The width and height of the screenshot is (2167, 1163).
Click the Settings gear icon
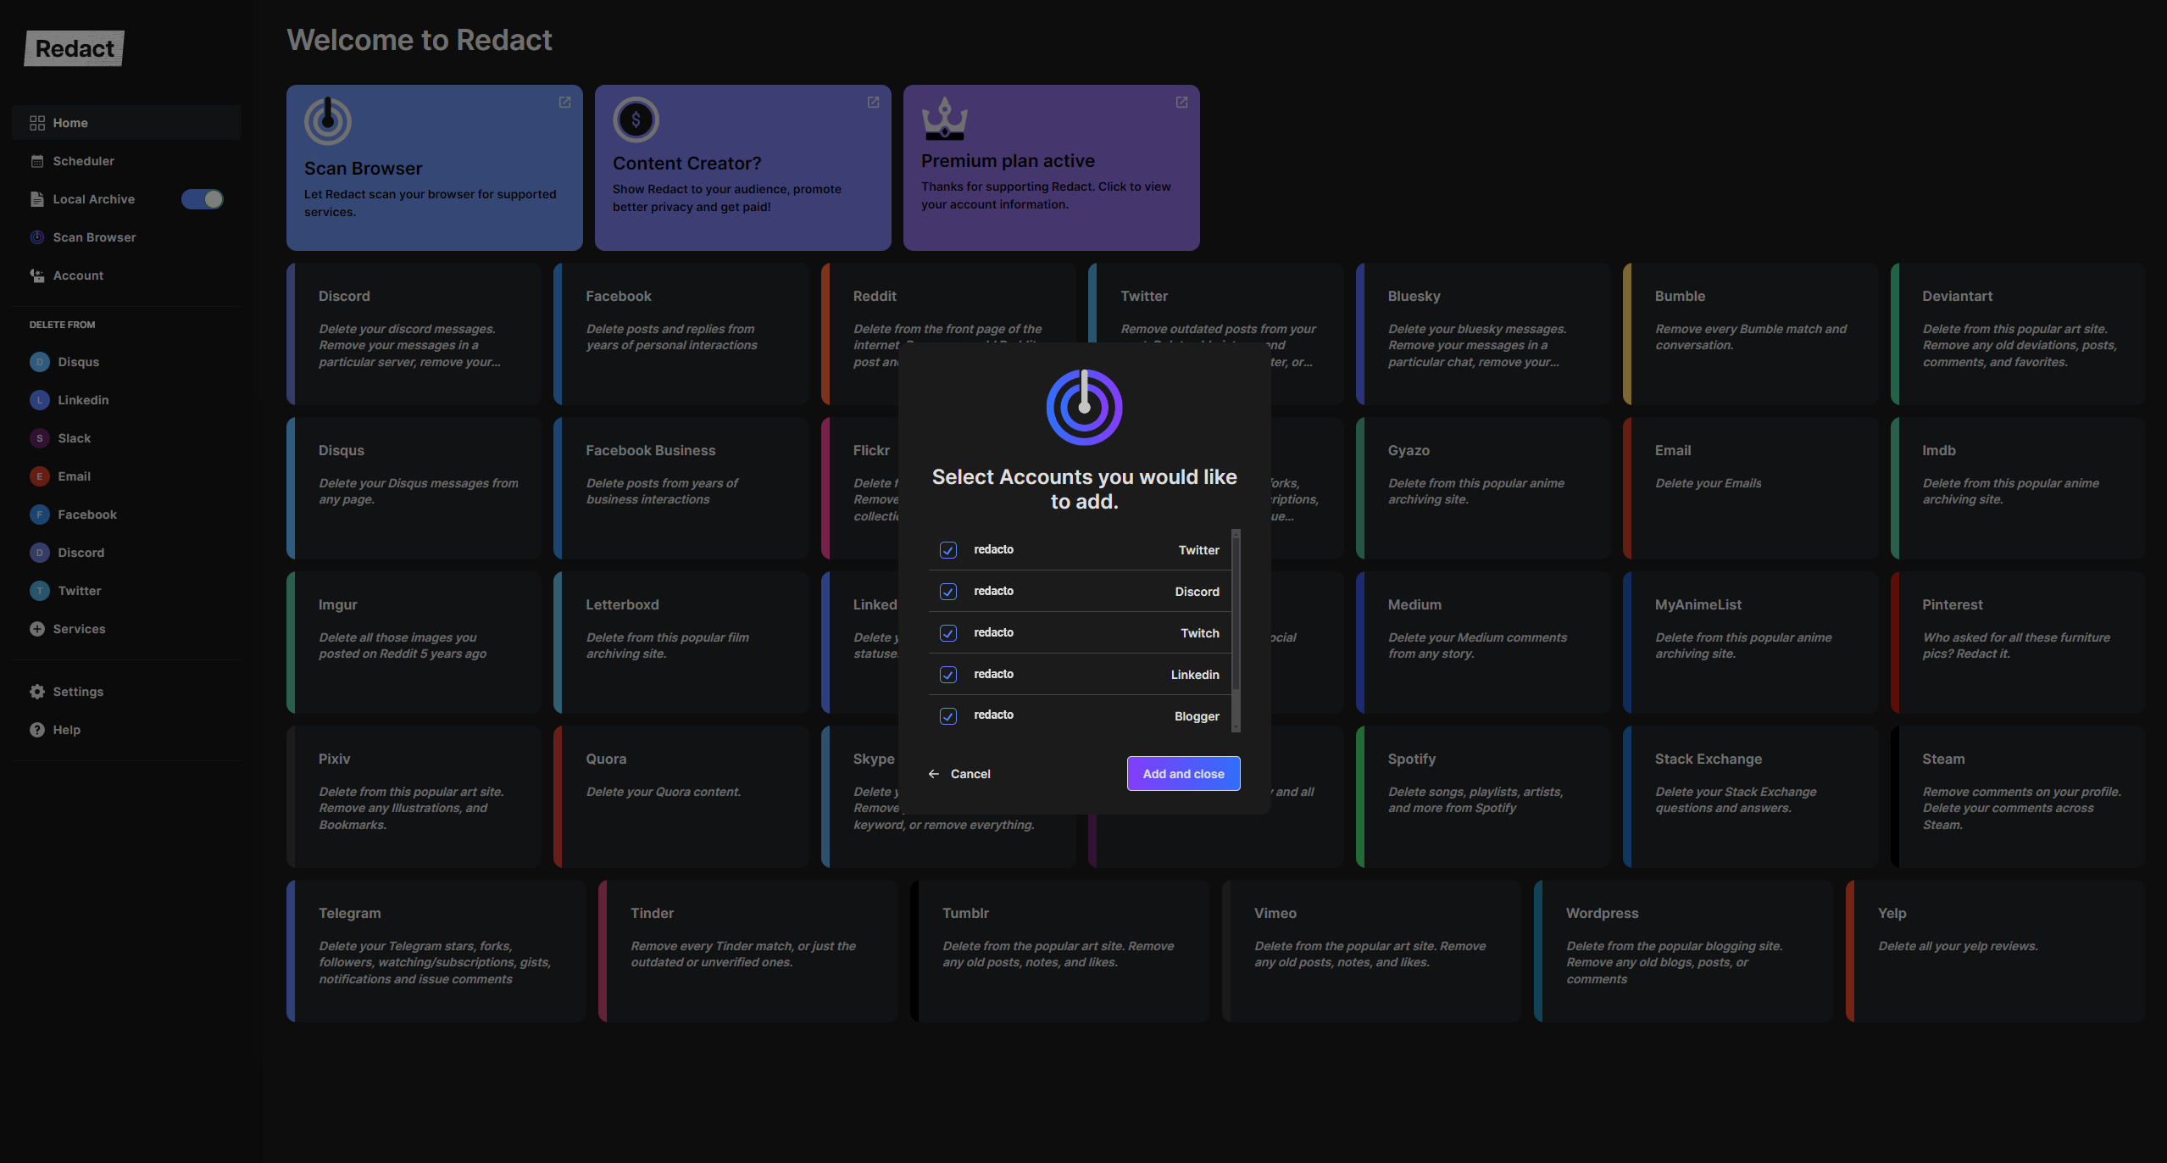click(x=37, y=692)
